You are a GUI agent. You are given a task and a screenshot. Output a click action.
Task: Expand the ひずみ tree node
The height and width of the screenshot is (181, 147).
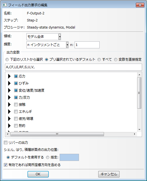coord(9,83)
